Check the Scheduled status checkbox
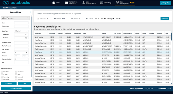 pos(2,72)
